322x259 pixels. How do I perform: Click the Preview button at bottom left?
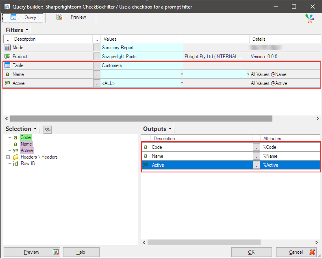click(x=32, y=252)
